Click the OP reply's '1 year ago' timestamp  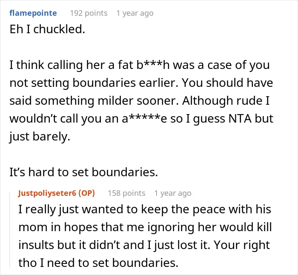[x=173, y=193]
